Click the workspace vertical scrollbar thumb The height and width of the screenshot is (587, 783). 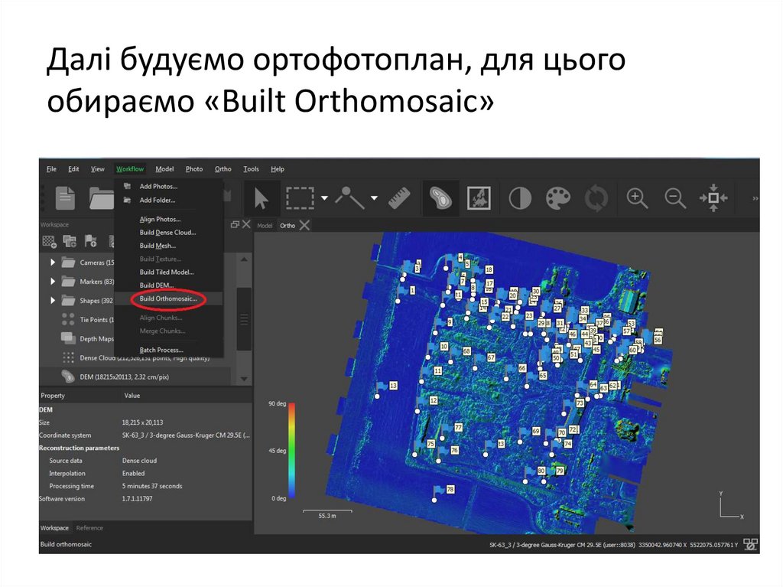coord(244,319)
